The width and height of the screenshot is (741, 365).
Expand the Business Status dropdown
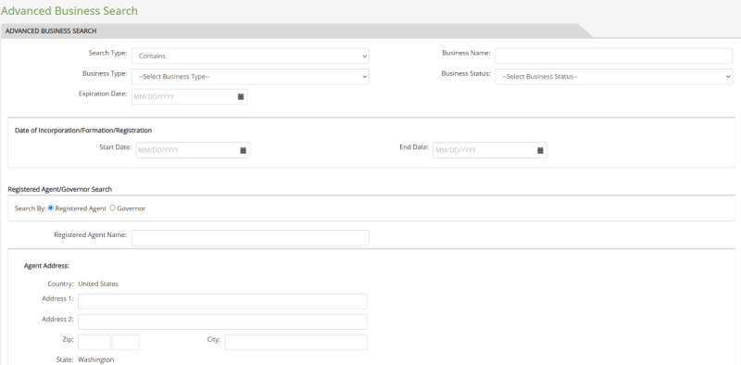[x=614, y=77]
